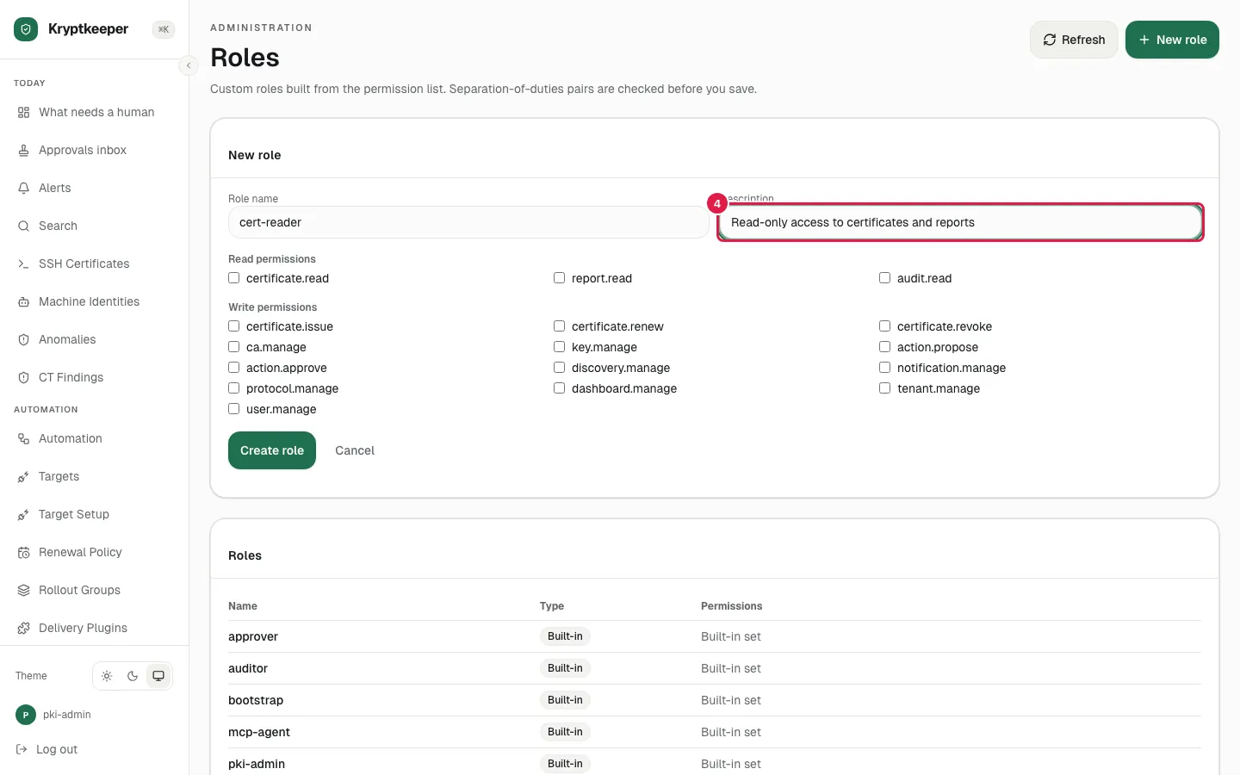This screenshot has height=775, width=1240.
Task: Switch to light theme sun icon
Action: click(x=107, y=676)
